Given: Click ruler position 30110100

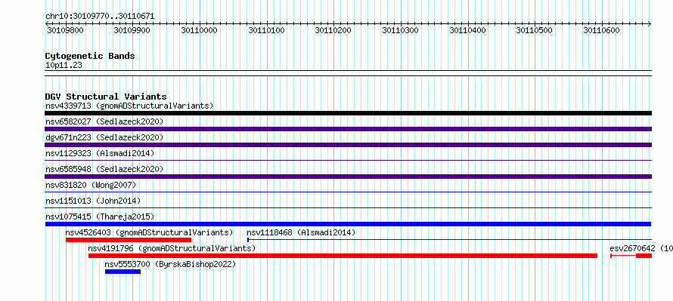Looking at the screenshot, I should 266,30.
